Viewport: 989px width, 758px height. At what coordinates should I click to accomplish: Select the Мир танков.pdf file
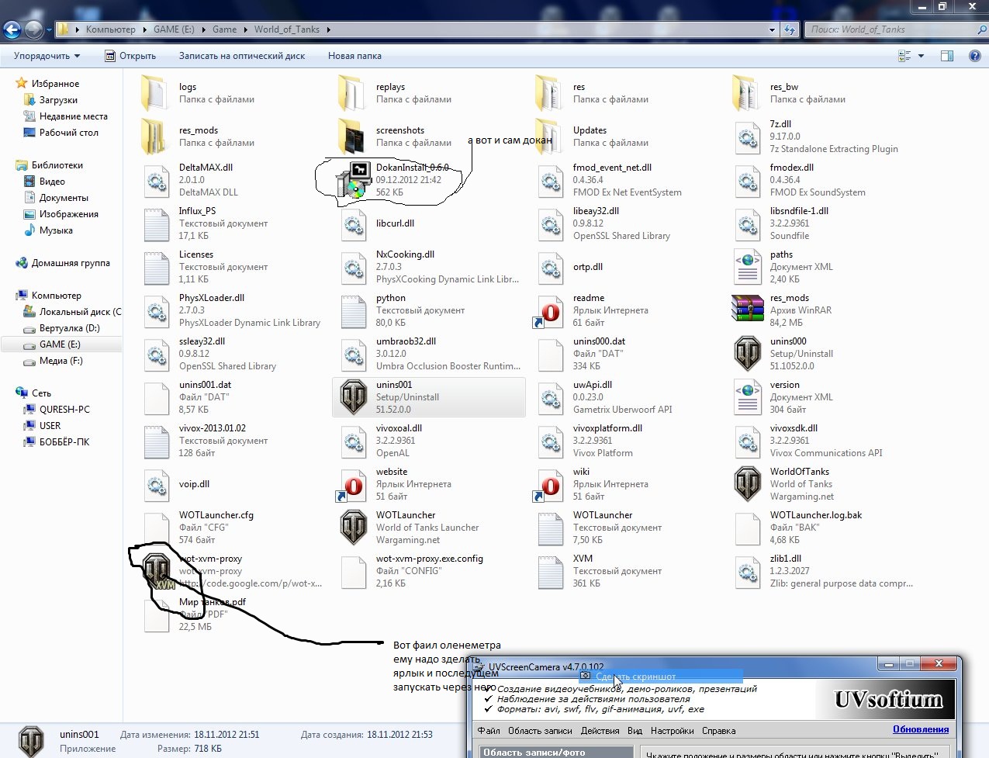195,614
